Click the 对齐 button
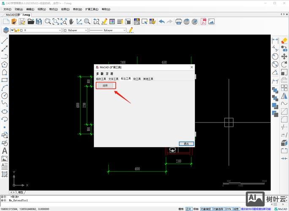The image size is (289, 211). pos(105,85)
